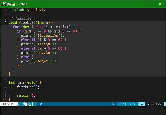Click the pencil modified icon in the status line
This screenshot has width=166, height=115.
click(40, 104)
